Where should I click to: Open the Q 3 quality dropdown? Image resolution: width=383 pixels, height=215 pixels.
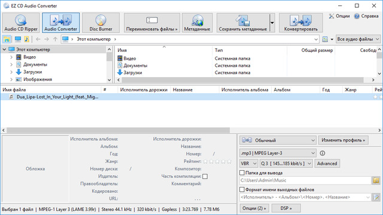coord(286,164)
